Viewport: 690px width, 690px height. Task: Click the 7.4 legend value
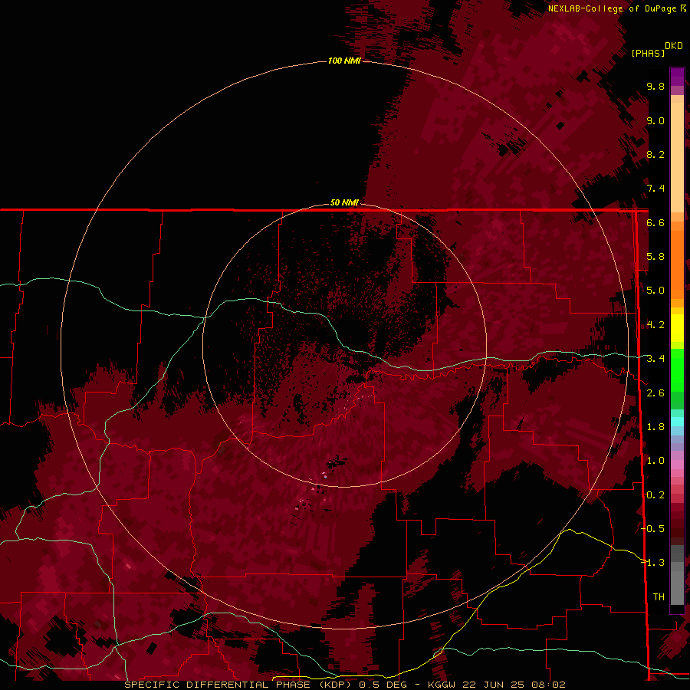(655, 189)
